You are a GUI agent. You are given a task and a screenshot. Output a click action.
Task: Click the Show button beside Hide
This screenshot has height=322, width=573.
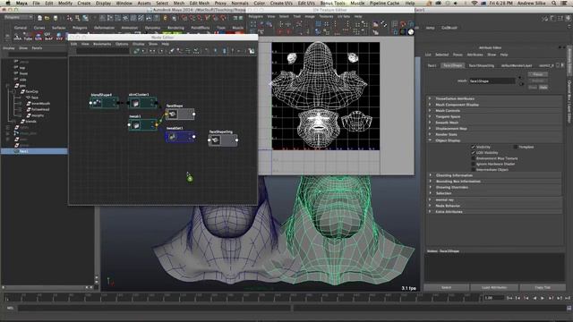(x=533, y=88)
